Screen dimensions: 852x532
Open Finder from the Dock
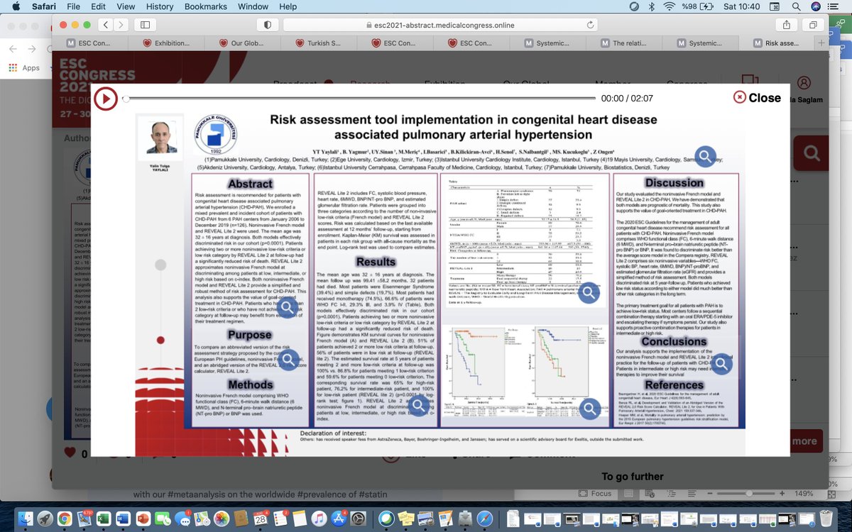click(x=27, y=518)
